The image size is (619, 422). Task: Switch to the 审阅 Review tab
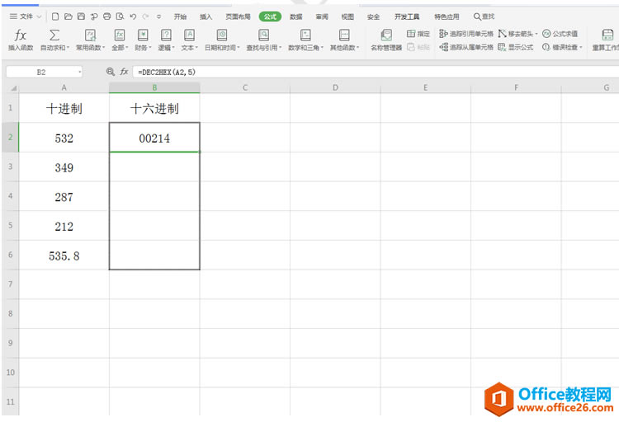point(322,16)
